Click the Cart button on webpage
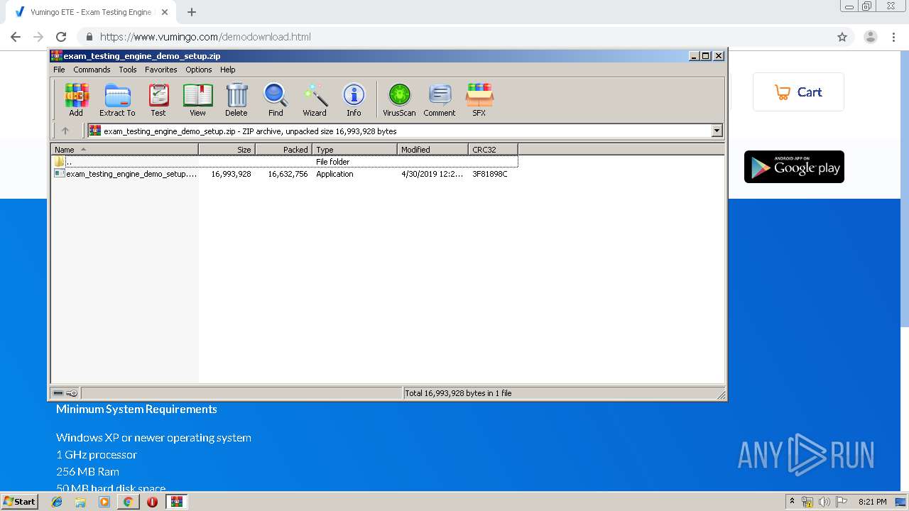This screenshot has height=511, width=909. click(798, 92)
